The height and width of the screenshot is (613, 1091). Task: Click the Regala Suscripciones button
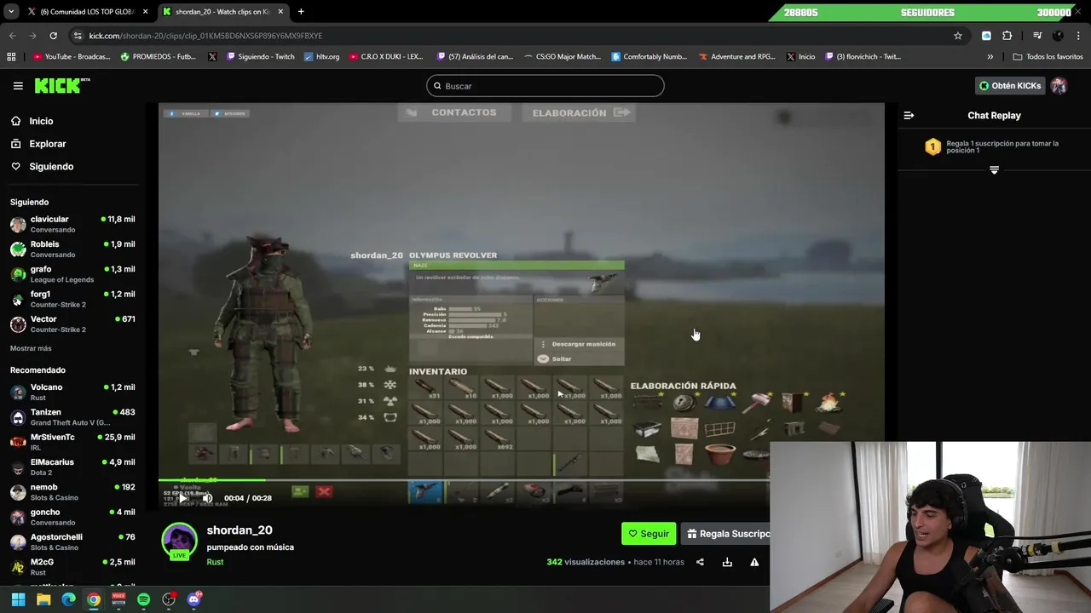[x=725, y=534]
